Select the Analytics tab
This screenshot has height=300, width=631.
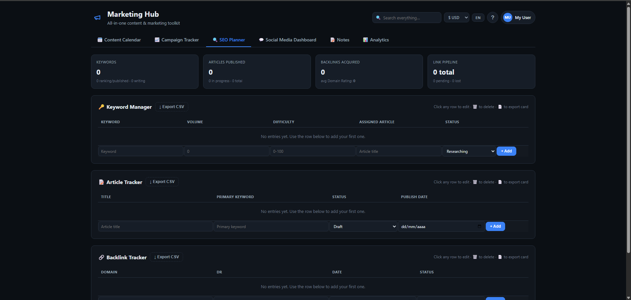[376, 40]
